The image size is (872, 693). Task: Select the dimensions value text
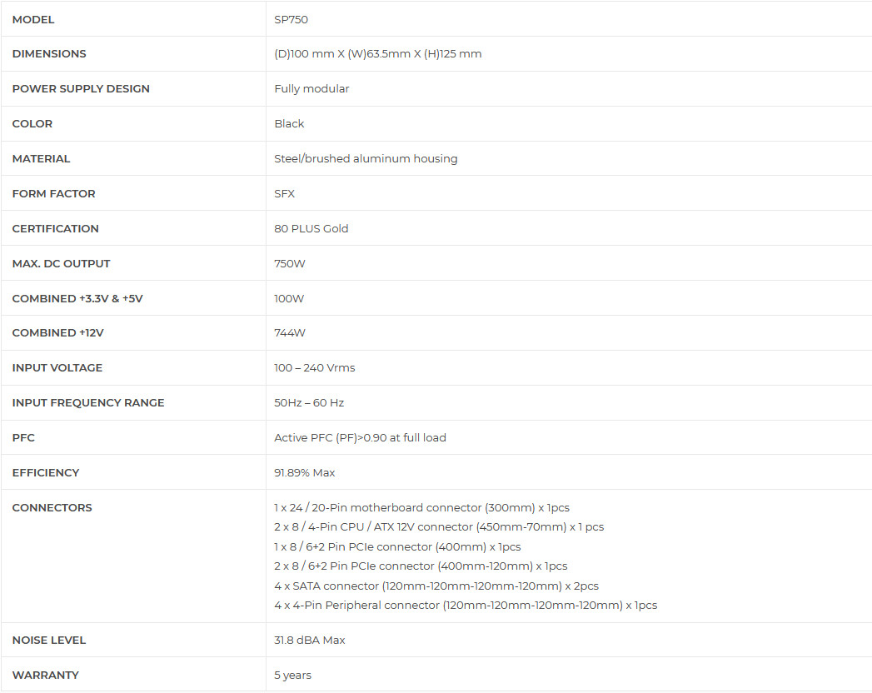(x=378, y=54)
